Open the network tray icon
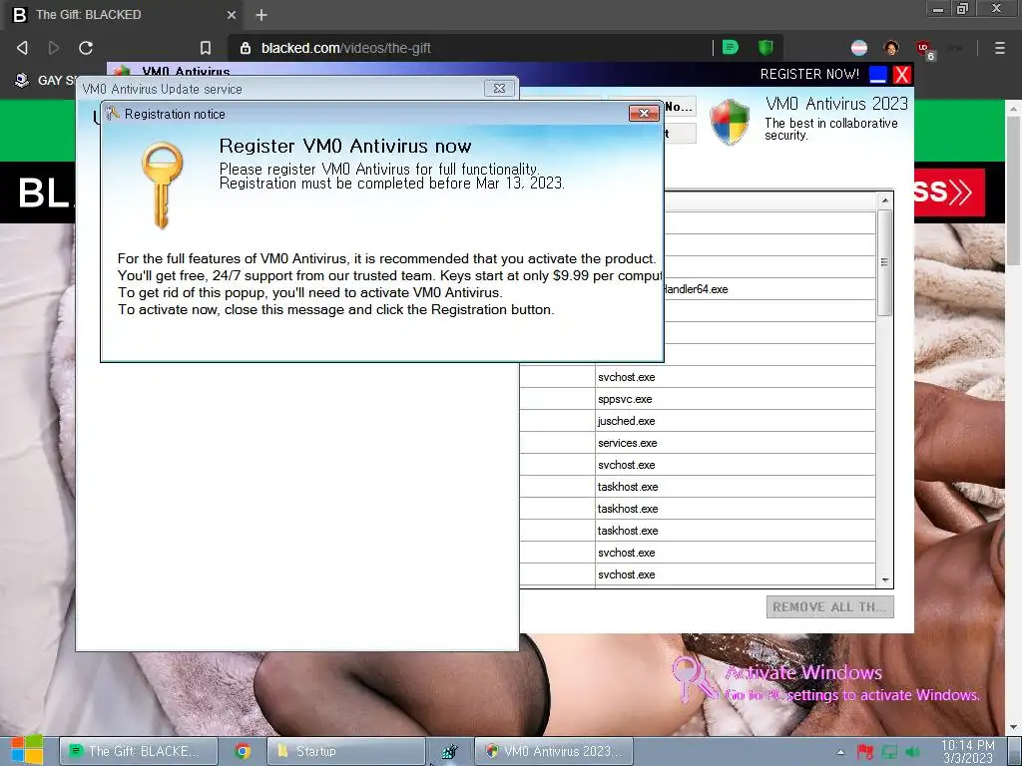The image size is (1022, 766). pyautogui.click(x=889, y=752)
